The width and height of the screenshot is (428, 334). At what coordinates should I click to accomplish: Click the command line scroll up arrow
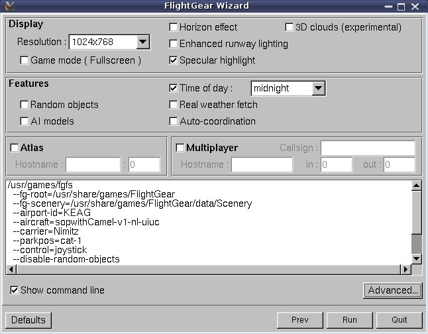pyautogui.click(x=416, y=186)
